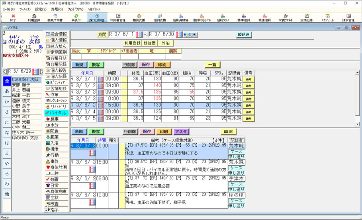
Task: Select 身体計測 in the side category list
Action: [x=57, y=167]
